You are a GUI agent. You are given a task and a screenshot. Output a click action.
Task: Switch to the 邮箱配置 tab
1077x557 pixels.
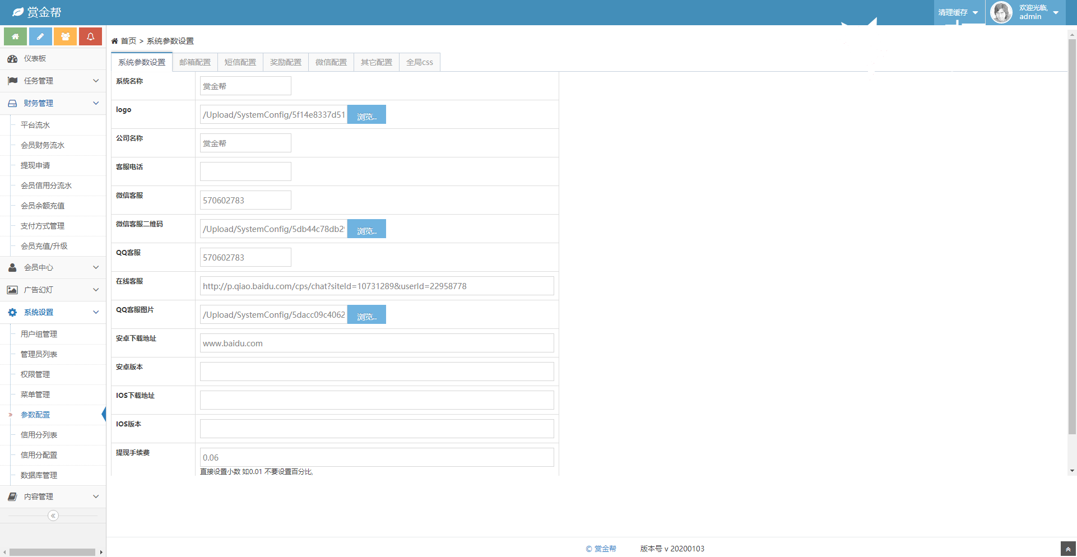[195, 62]
